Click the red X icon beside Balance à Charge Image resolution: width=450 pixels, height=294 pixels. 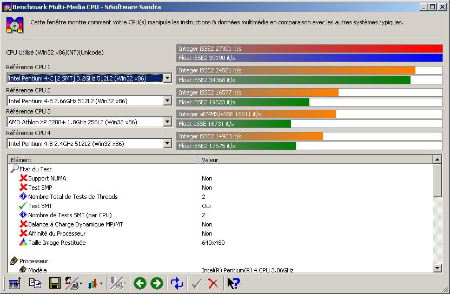[x=23, y=224]
